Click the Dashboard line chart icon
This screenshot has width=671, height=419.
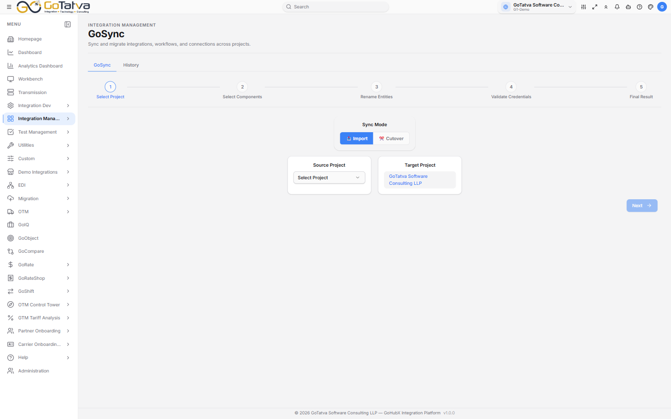pyautogui.click(x=10, y=53)
